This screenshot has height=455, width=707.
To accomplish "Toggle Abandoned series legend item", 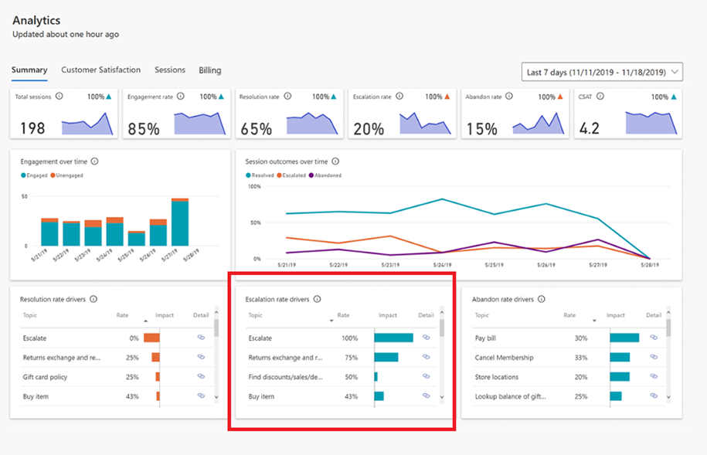I will click(325, 175).
